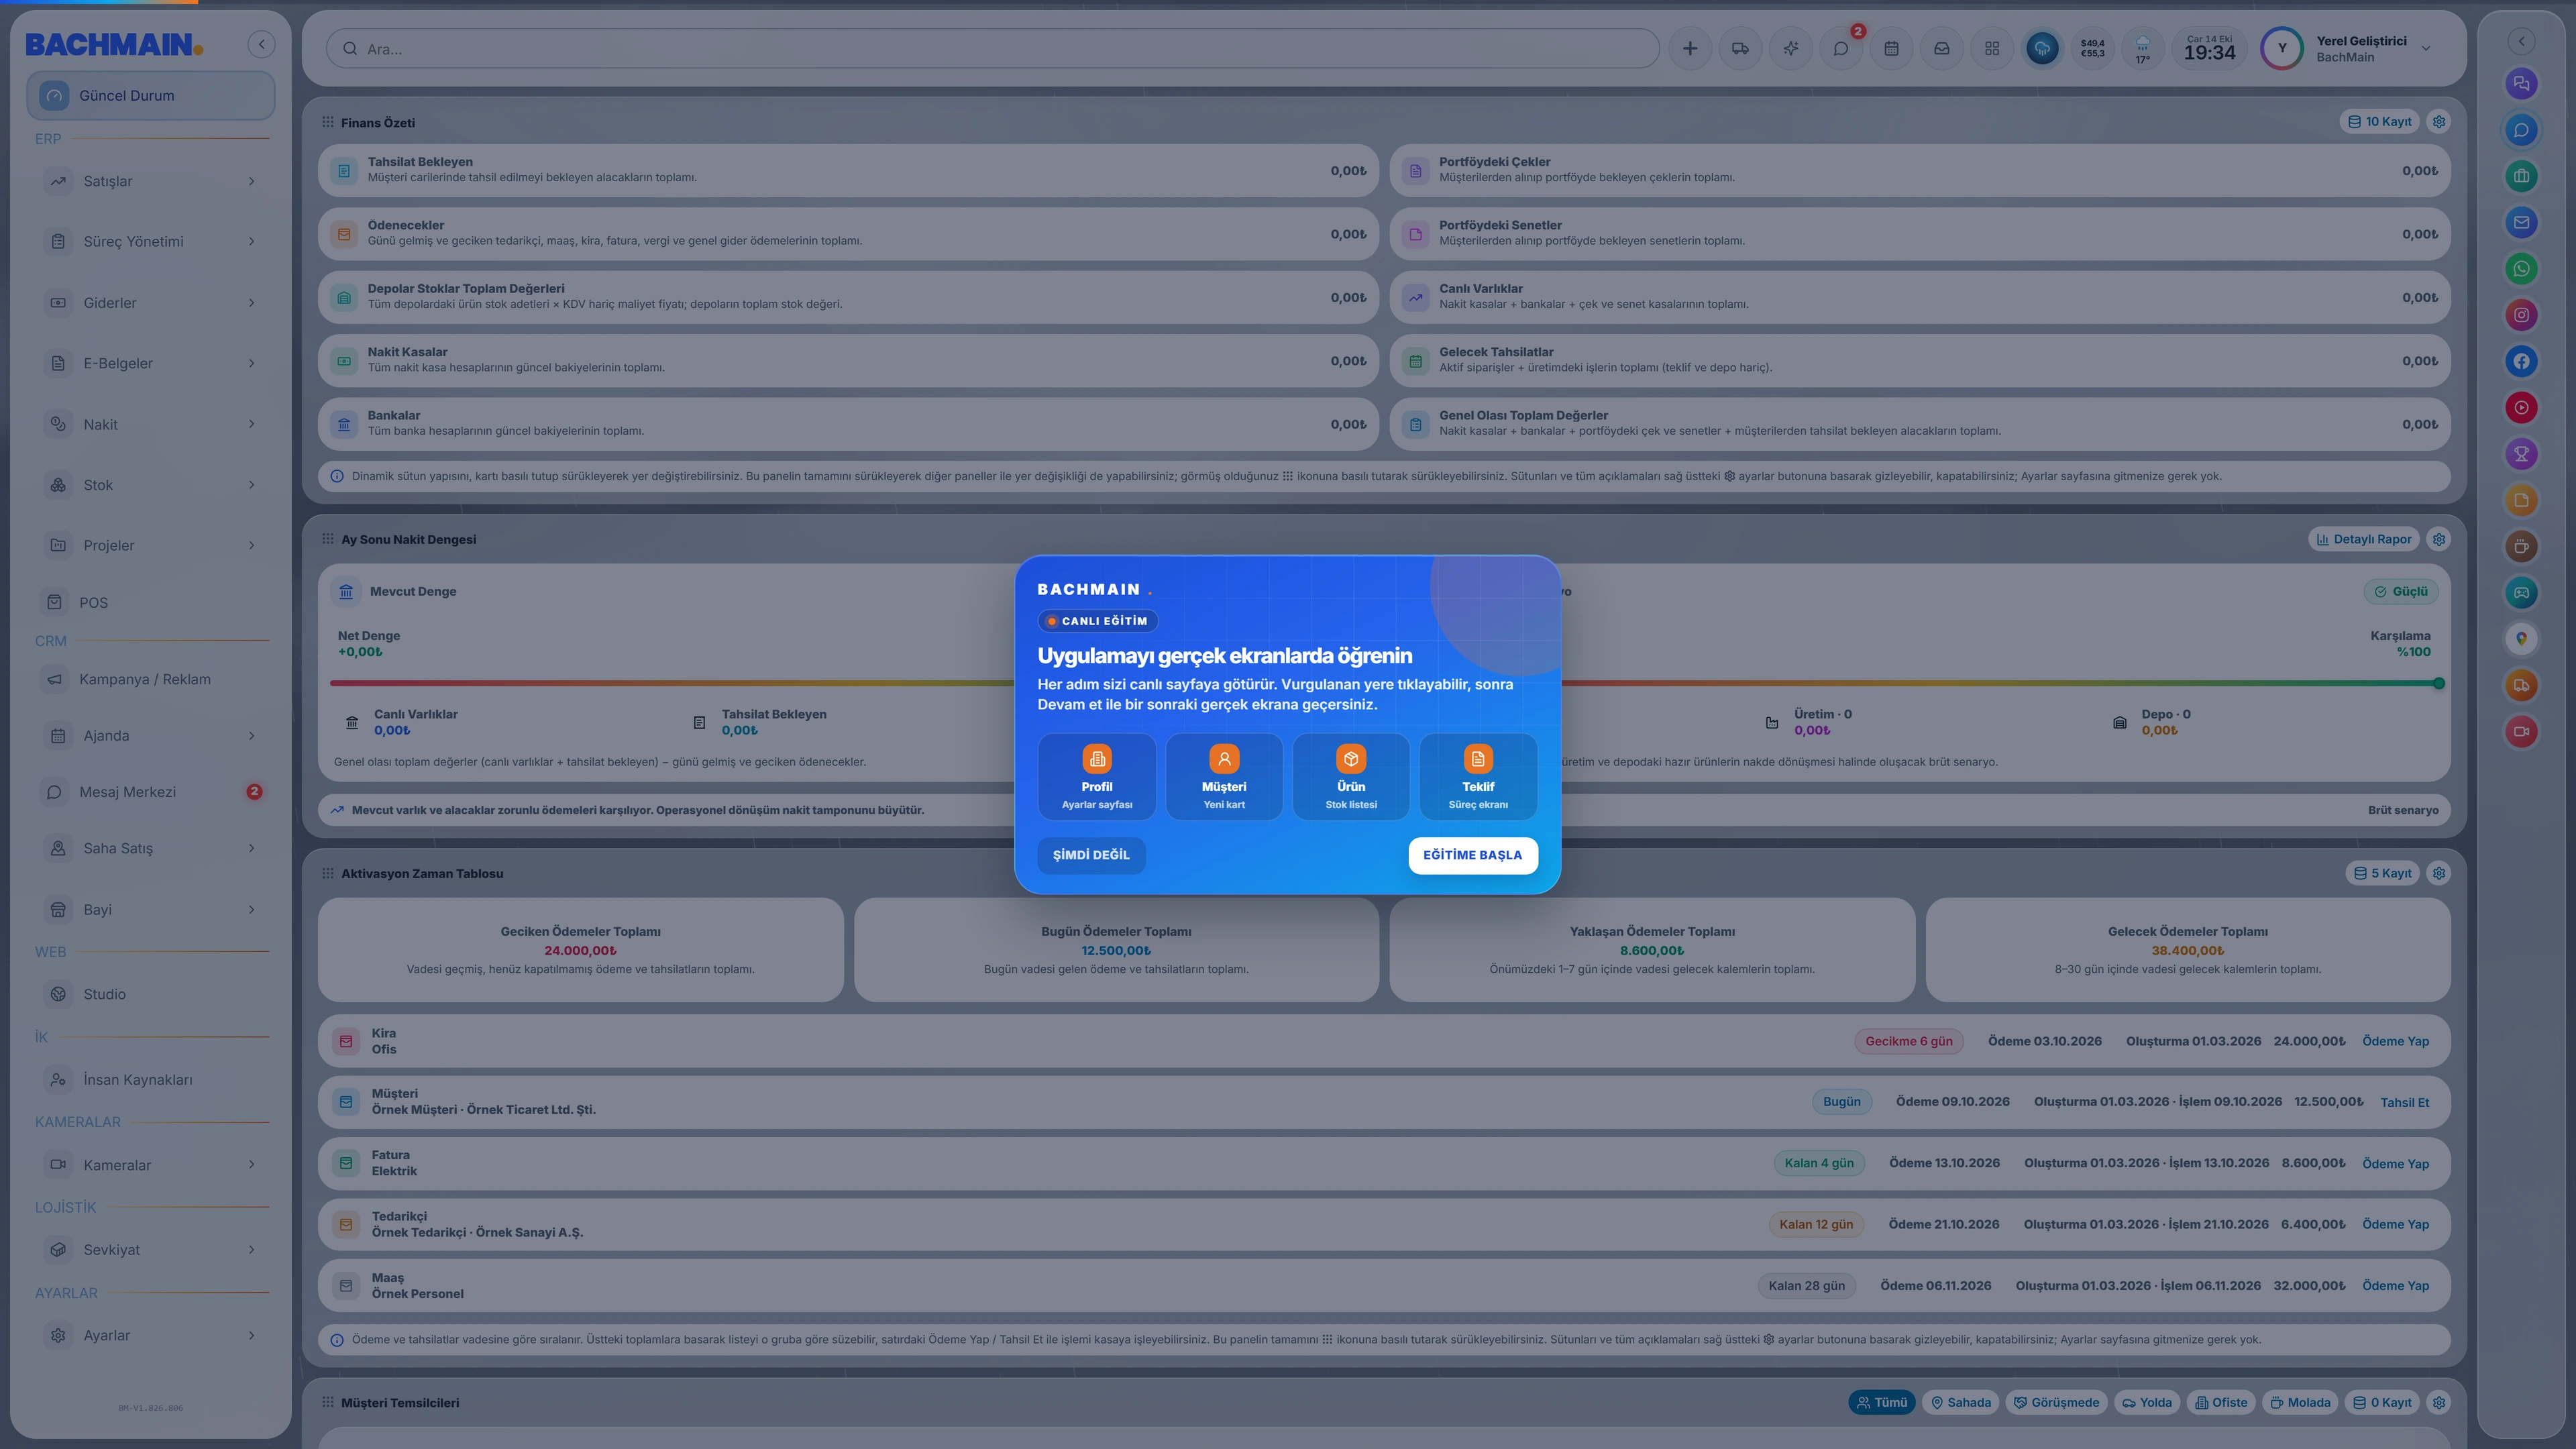Open the Instagram icon in right dock
The height and width of the screenshot is (1449, 2576).
(x=2521, y=315)
